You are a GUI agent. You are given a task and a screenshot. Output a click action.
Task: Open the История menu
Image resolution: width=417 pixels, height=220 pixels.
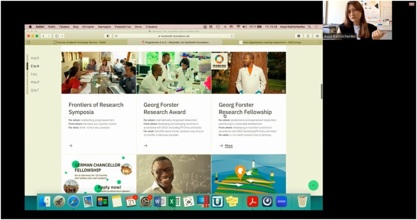pyautogui.click(x=88, y=27)
